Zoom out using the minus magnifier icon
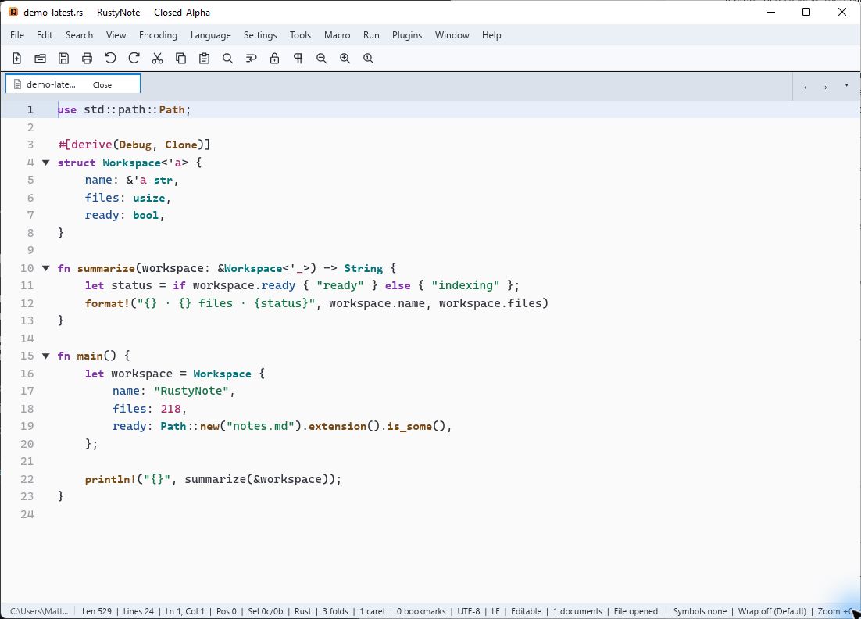Screen dimensions: 861x619 (x=322, y=58)
